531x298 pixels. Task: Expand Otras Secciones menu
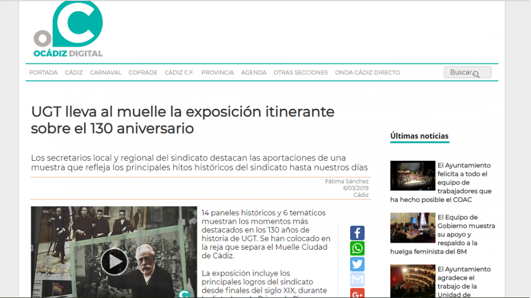click(x=301, y=72)
